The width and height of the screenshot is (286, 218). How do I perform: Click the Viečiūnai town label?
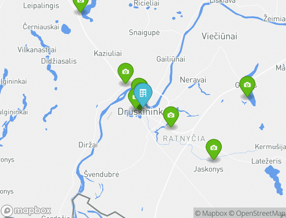219,36
